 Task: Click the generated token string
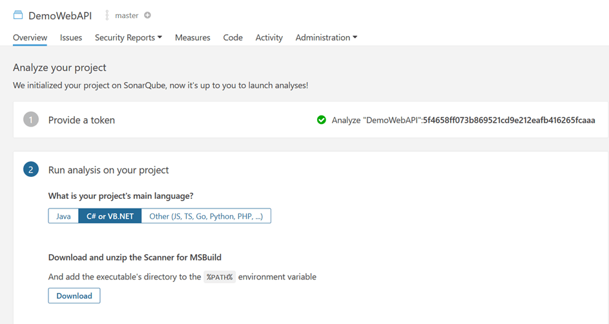tap(509, 120)
